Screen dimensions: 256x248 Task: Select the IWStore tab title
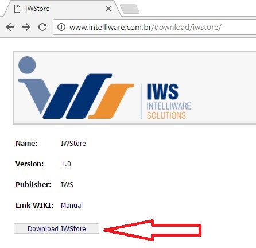point(37,9)
